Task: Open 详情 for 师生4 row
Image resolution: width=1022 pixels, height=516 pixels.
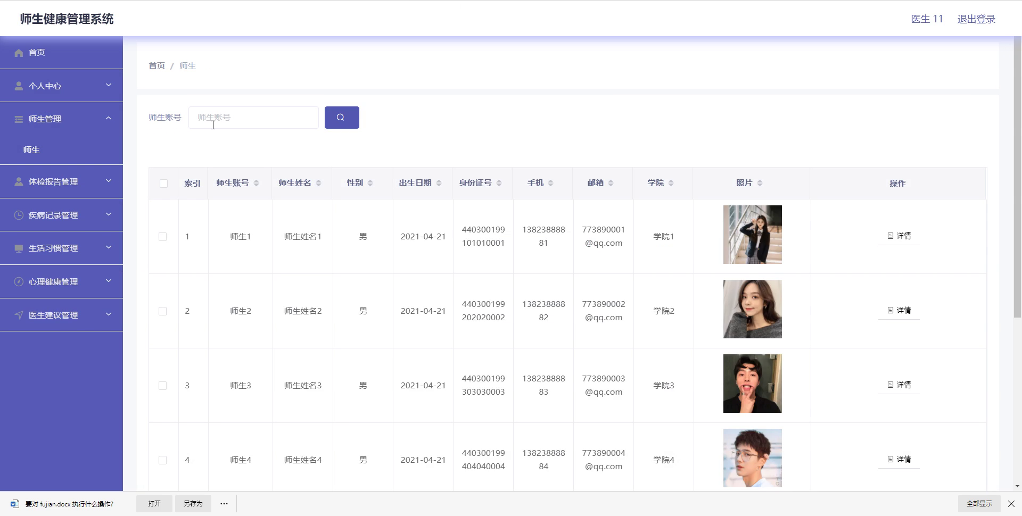Action: [899, 459]
